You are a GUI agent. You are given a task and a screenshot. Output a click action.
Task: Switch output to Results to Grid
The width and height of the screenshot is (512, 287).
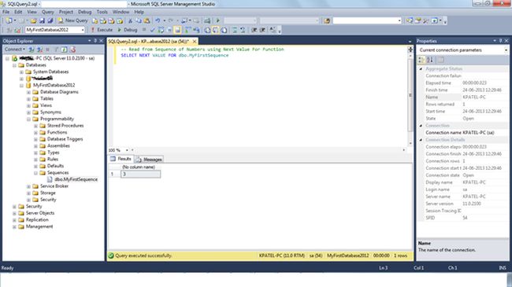[216, 30]
